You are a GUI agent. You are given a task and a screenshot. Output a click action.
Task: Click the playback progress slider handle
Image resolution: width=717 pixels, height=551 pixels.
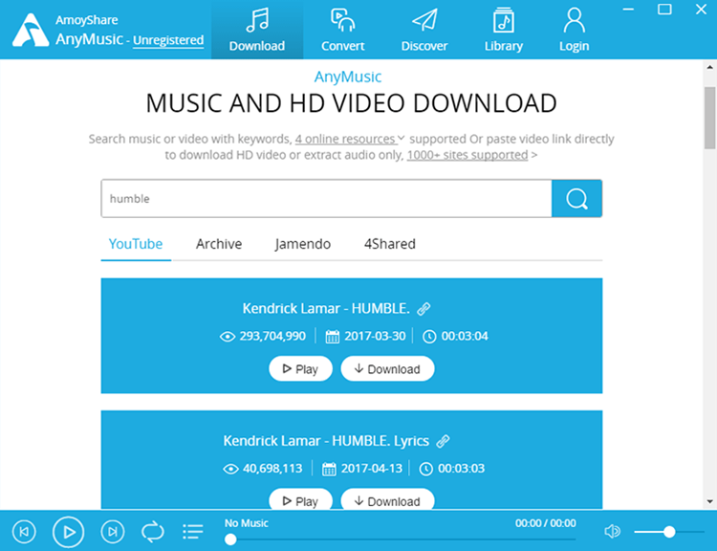(231, 540)
